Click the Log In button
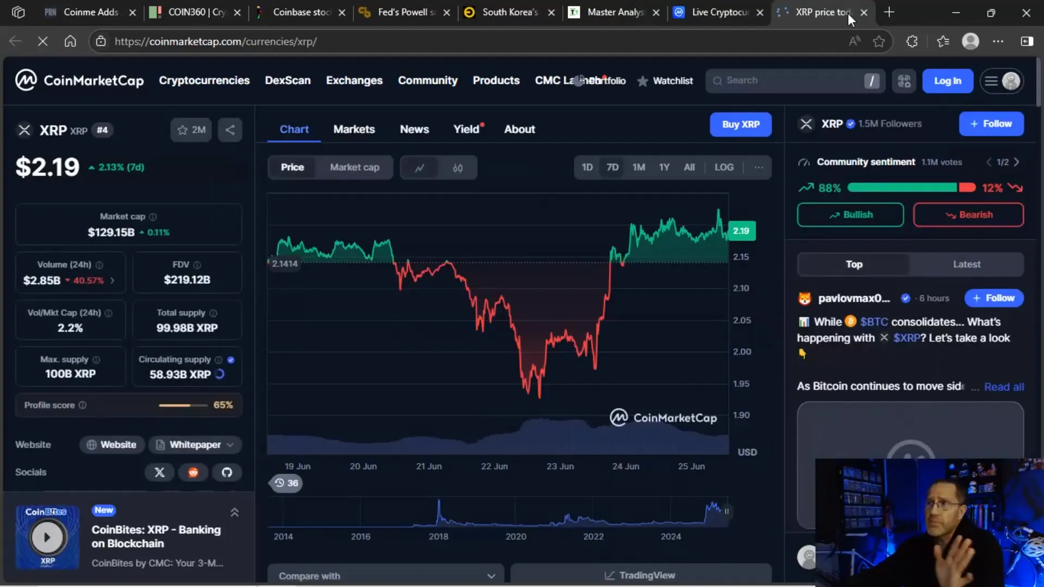 pyautogui.click(x=947, y=81)
